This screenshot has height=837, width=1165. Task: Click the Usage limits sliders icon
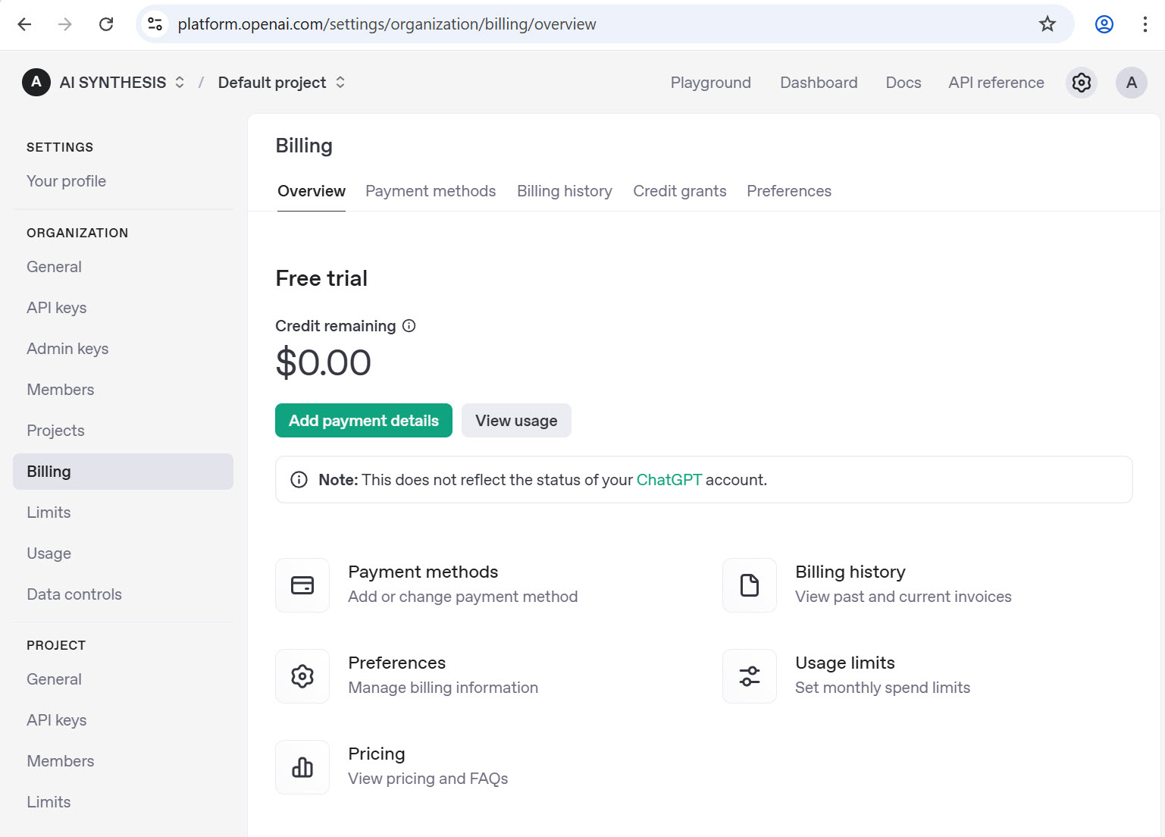tap(749, 676)
